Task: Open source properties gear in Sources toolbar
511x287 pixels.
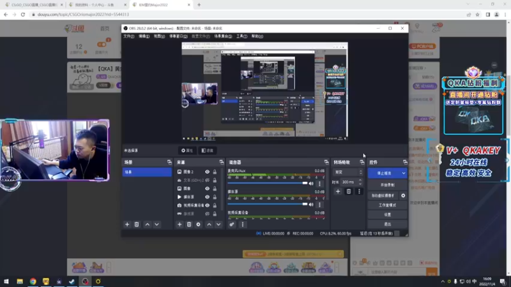Action: [198, 224]
